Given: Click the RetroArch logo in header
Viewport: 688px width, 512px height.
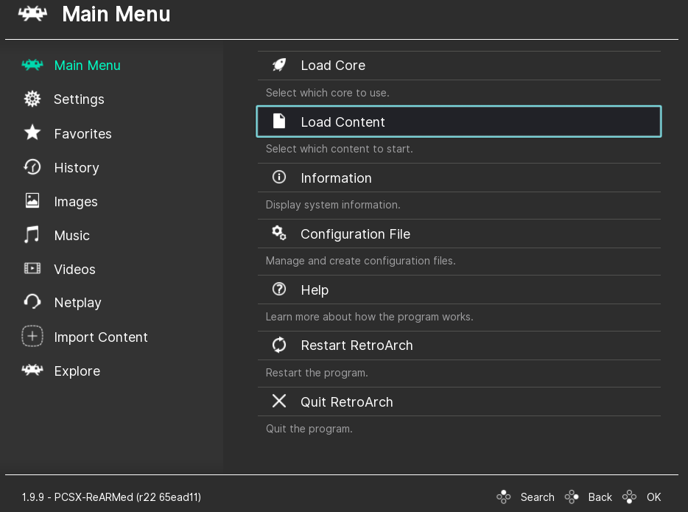Looking at the screenshot, I should pos(33,14).
